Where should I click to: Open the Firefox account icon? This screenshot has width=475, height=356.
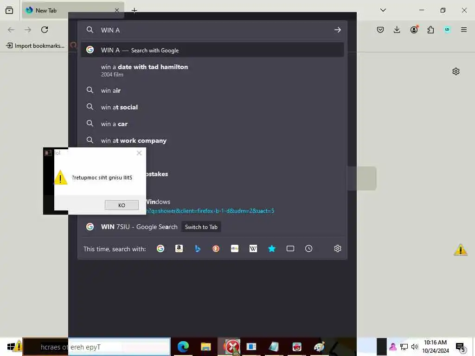[x=414, y=29]
